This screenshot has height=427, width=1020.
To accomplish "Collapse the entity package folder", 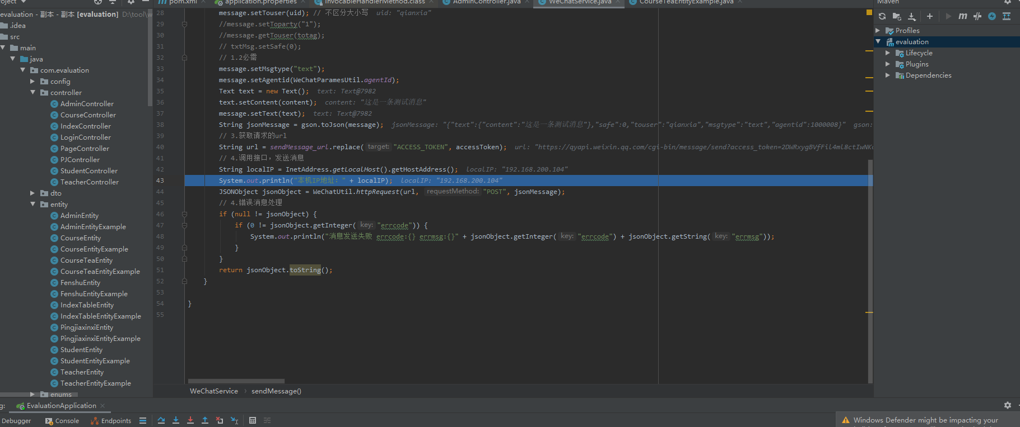I will [x=32, y=205].
